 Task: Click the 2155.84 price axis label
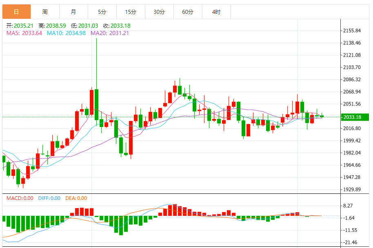tap(352, 31)
